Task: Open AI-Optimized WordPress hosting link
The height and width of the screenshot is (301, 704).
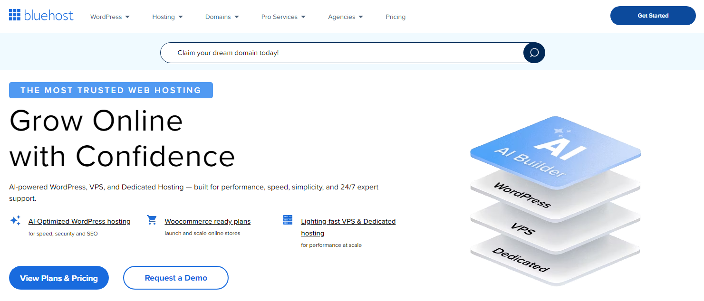Action: click(79, 221)
